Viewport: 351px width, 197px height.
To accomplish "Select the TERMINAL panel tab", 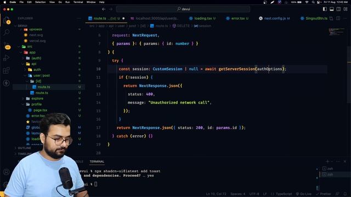I will [x=97, y=161].
